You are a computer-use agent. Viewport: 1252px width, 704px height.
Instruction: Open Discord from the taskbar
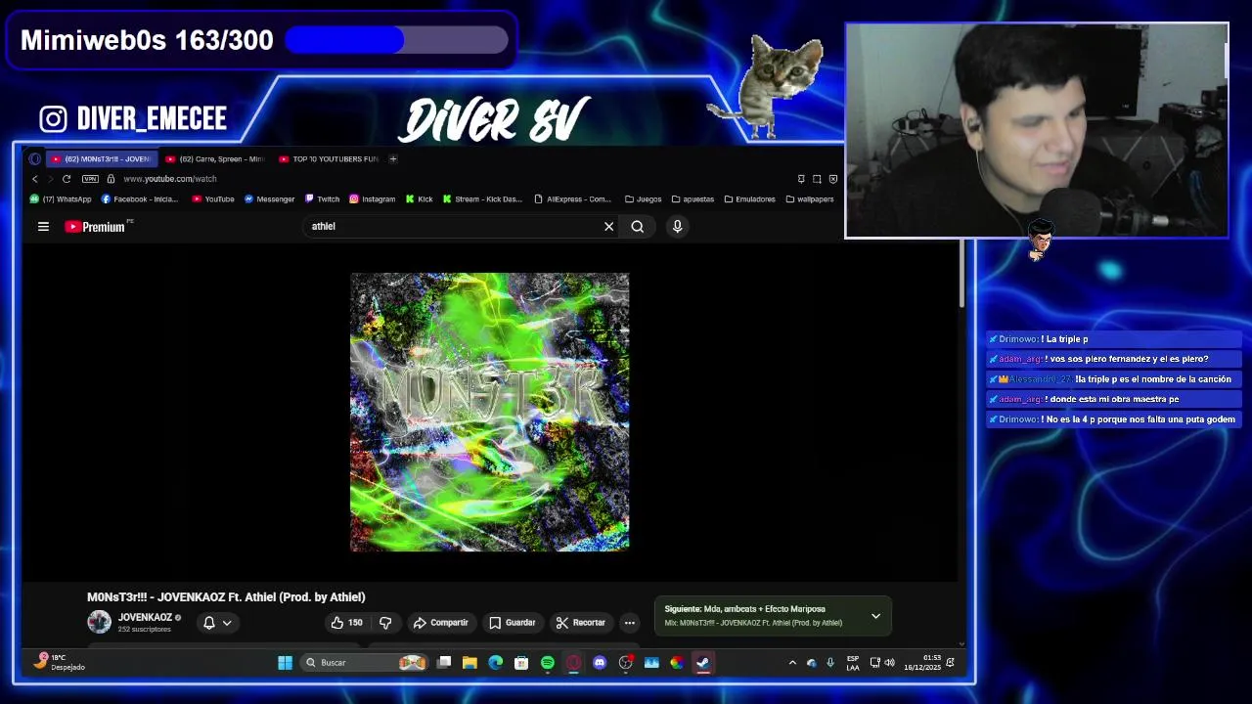(x=600, y=663)
